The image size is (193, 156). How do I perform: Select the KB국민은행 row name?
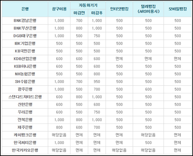[25, 51]
